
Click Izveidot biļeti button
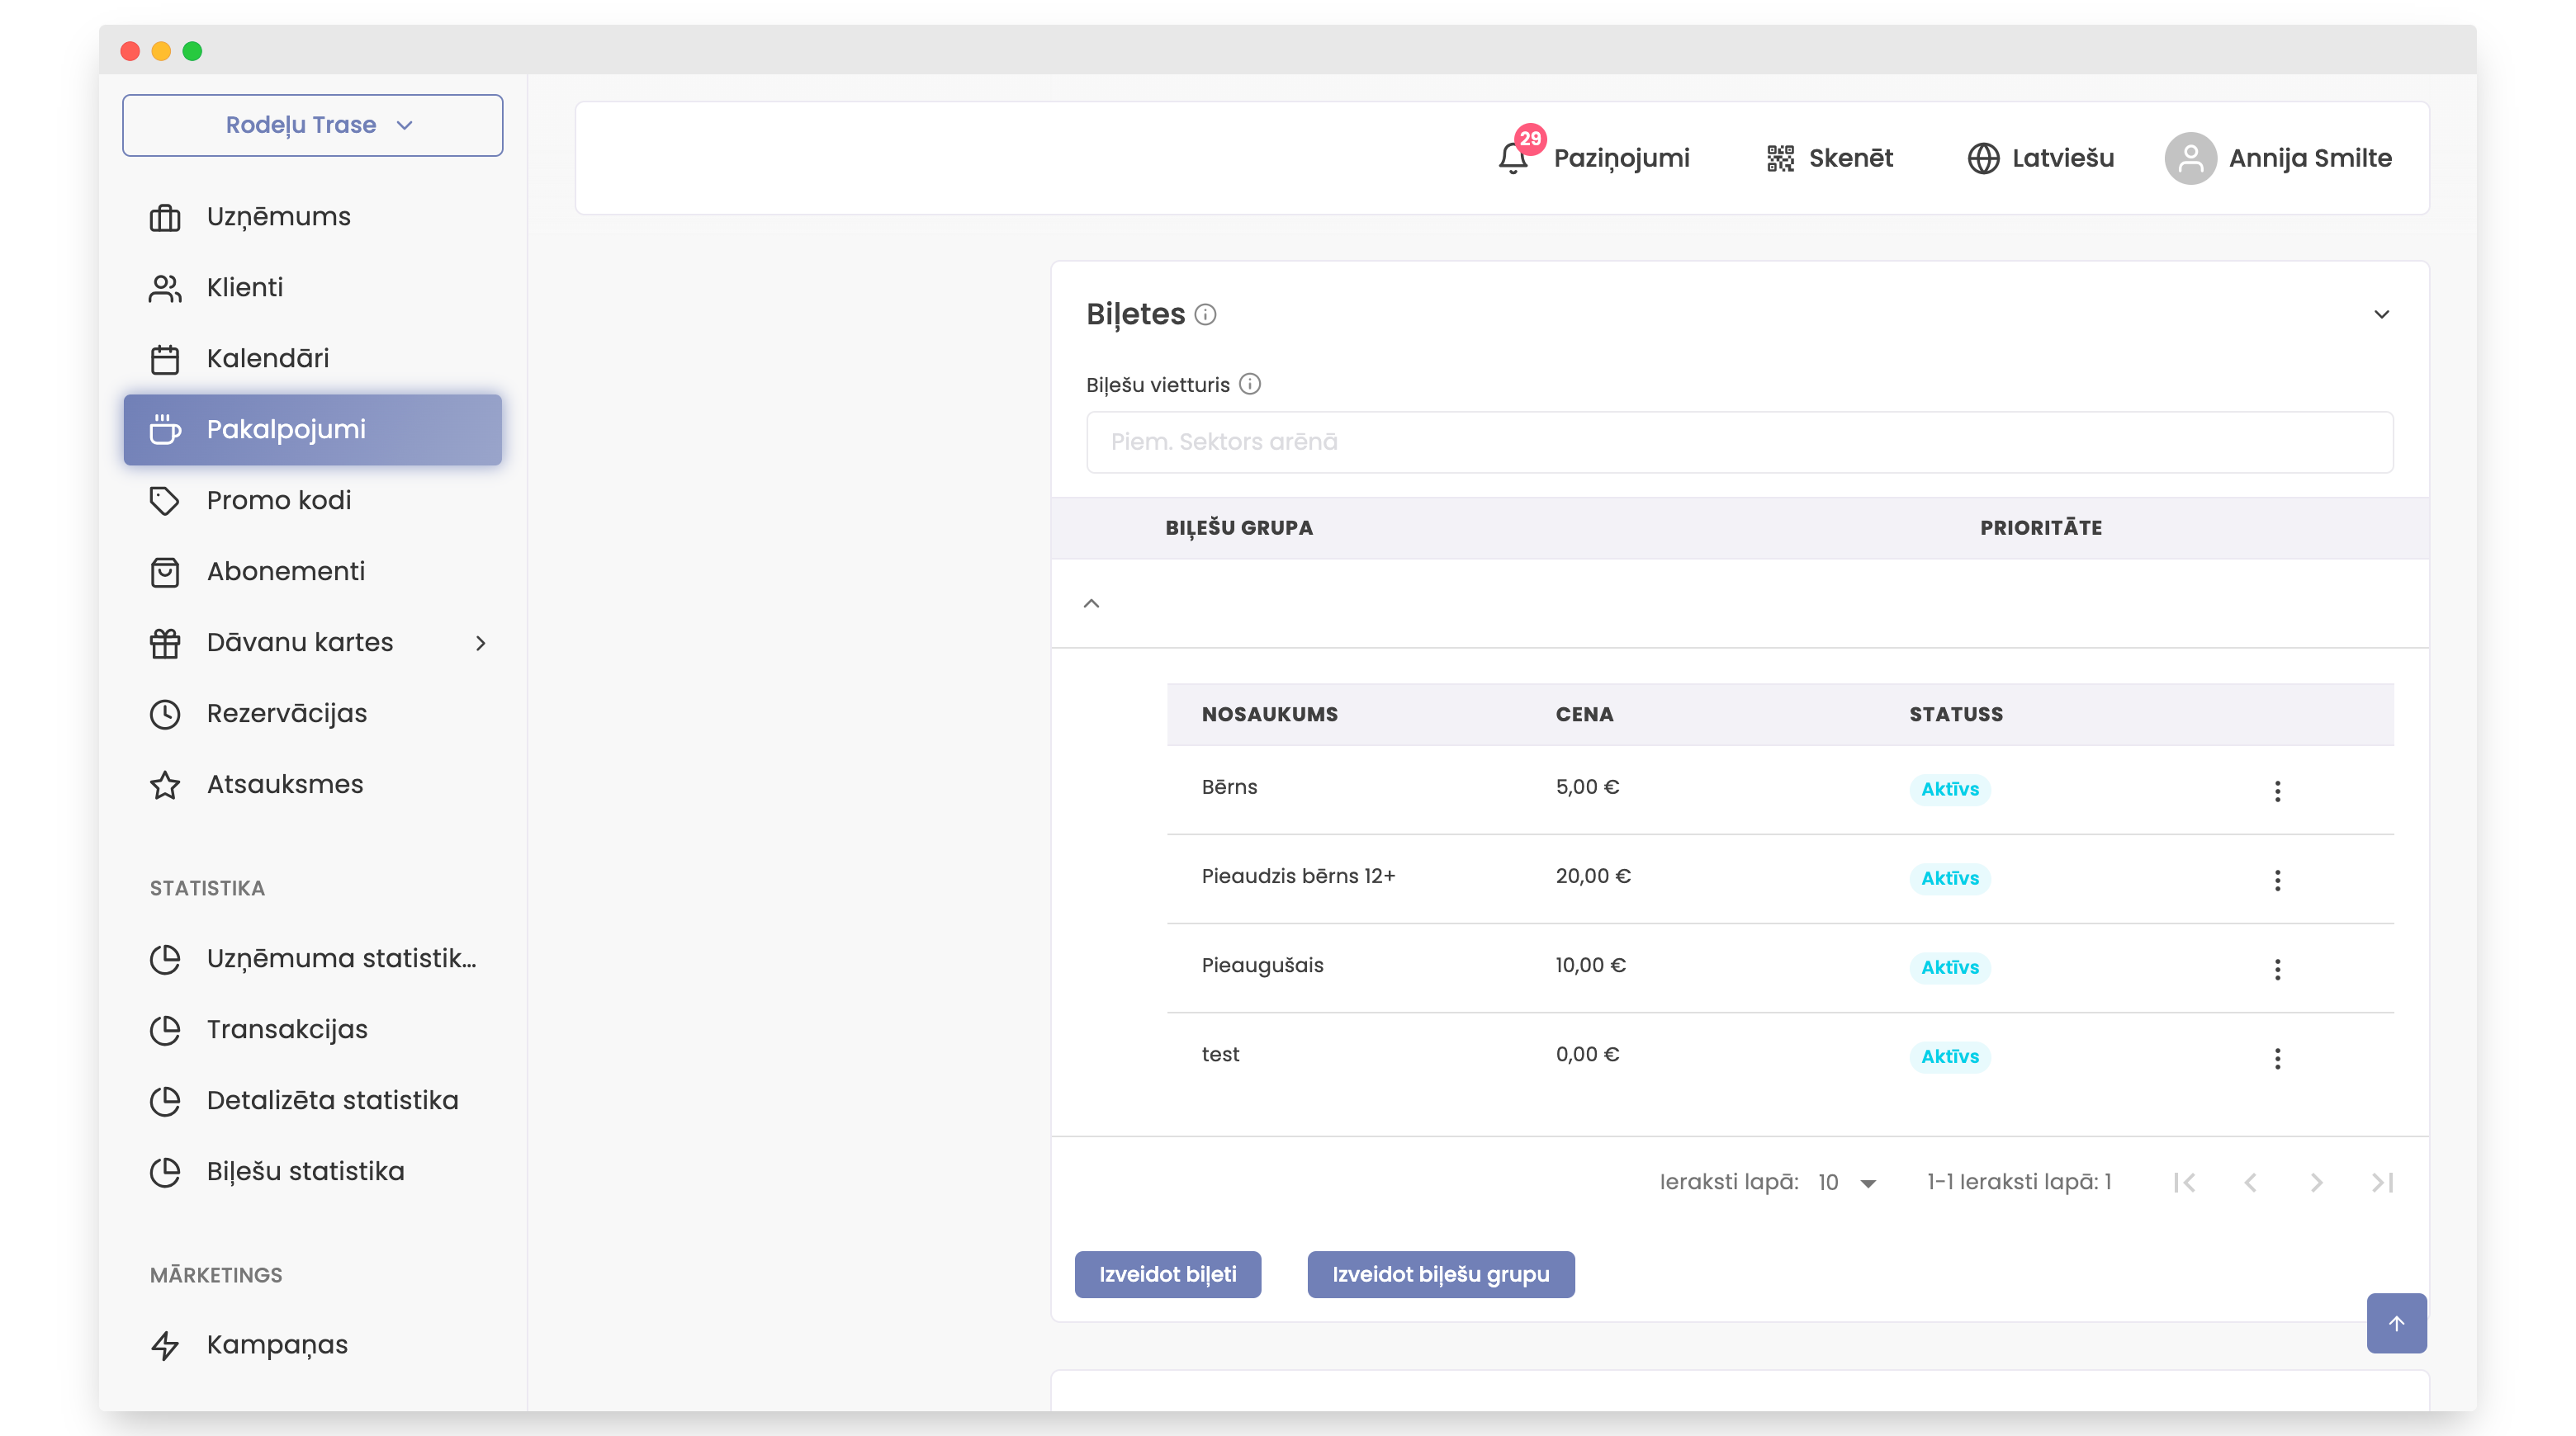click(x=1167, y=1274)
